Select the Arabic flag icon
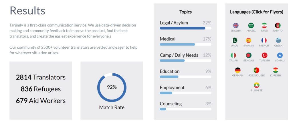This screenshot has height=122, width=293. coord(251,26)
